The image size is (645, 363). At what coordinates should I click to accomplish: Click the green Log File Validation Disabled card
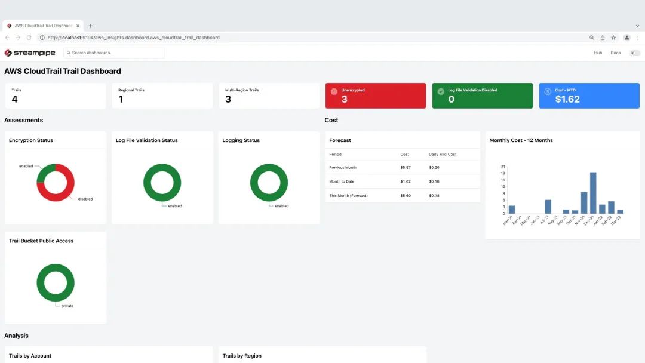[x=482, y=96]
